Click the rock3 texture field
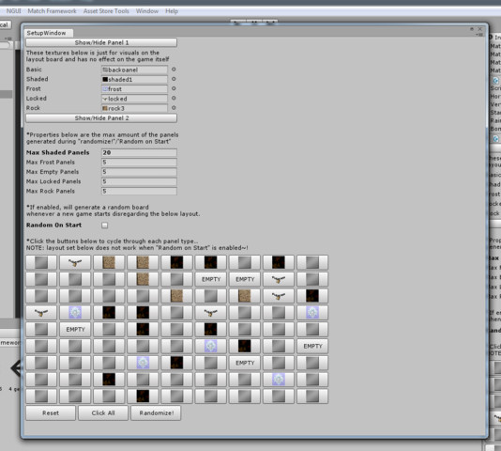The height and width of the screenshot is (451, 501). coord(134,108)
